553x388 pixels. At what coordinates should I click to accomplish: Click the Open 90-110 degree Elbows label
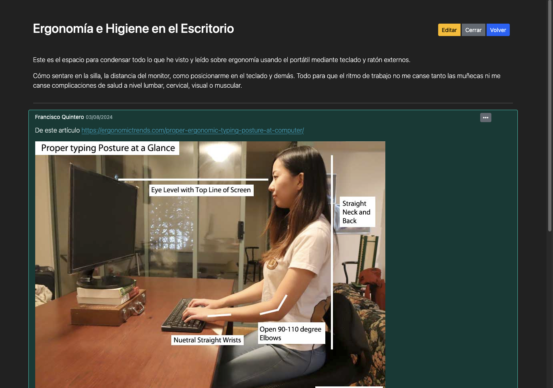pos(291,333)
